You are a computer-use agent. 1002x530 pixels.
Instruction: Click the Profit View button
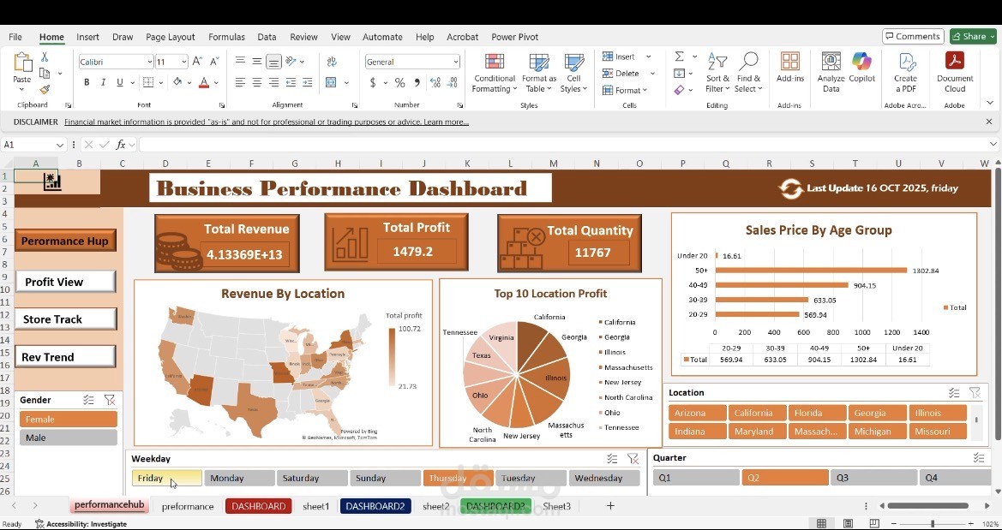pyautogui.click(x=64, y=281)
